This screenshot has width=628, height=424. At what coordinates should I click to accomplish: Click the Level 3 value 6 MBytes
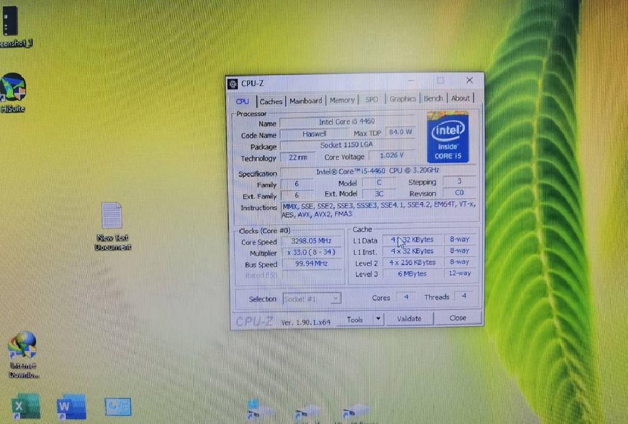(x=412, y=273)
